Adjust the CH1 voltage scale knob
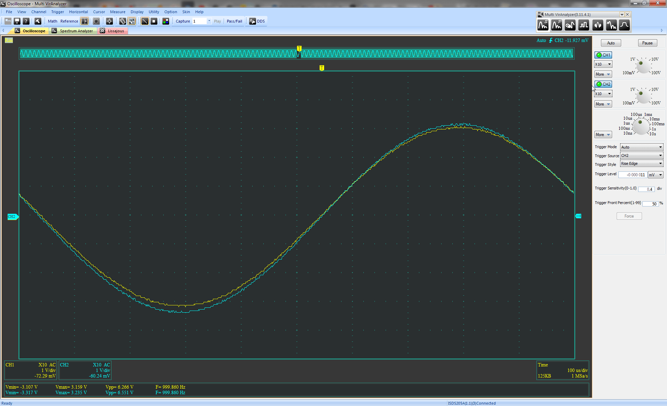The height and width of the screenshot is (406, 667). coord(643,66)
